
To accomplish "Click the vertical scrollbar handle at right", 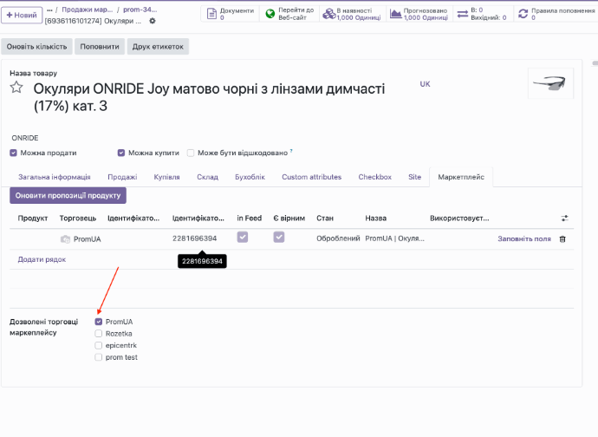I will (595, 63).
